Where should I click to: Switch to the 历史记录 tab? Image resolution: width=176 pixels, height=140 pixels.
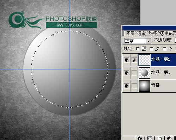click(x=168, y=34)
